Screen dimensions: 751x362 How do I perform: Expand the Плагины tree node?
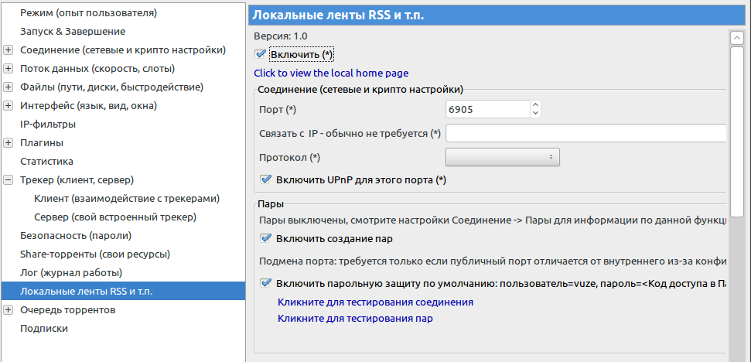tap(9, 143)
